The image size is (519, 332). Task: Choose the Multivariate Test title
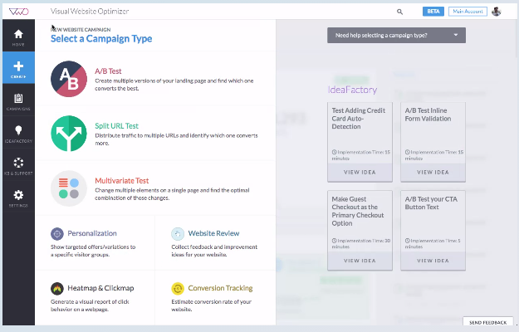(x=122, y=181)
